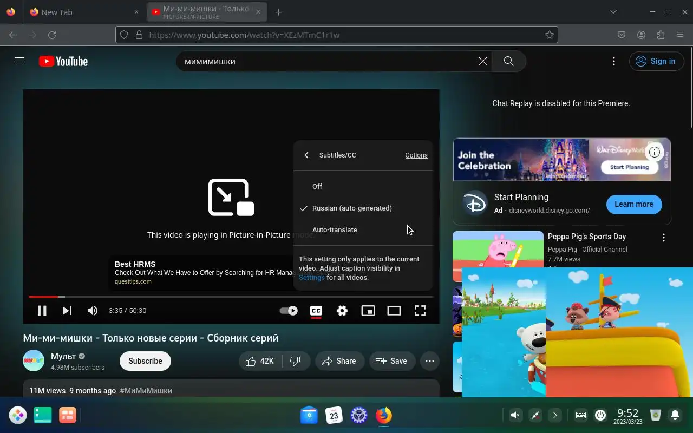Screen dimensions: 693x433
Task: Open system settings gear in taskbar
Action: click(359, 415)
